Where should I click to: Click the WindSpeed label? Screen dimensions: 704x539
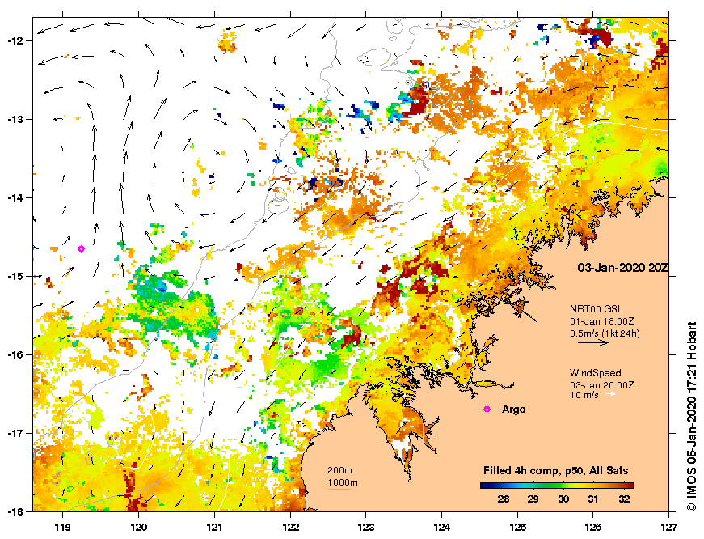pos(596,372)
